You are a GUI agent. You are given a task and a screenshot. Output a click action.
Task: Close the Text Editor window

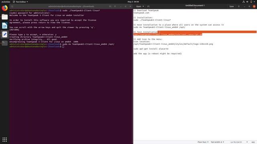[254, 6]
